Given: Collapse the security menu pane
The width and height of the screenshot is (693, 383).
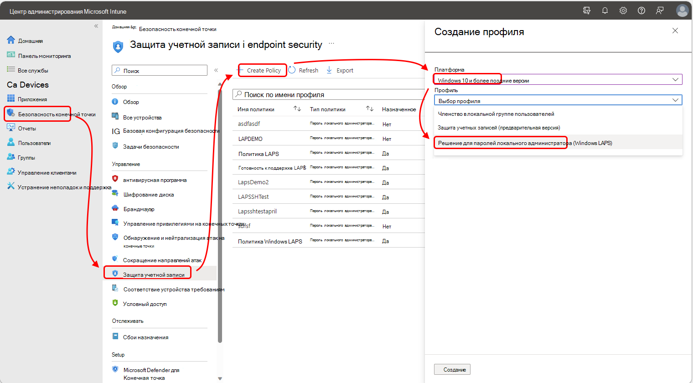Looking at the screenshot, I should 216,70.
